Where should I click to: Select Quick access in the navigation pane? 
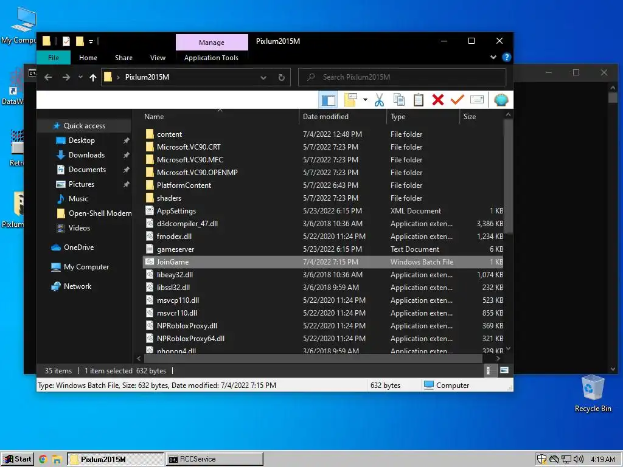(84, 126)
